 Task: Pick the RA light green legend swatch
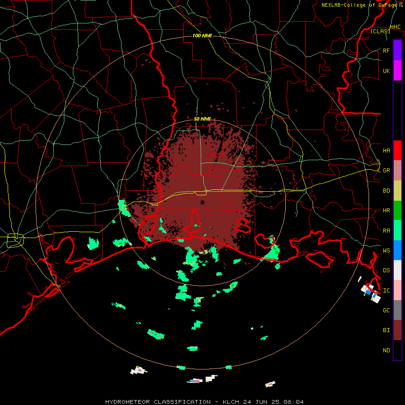397,230
